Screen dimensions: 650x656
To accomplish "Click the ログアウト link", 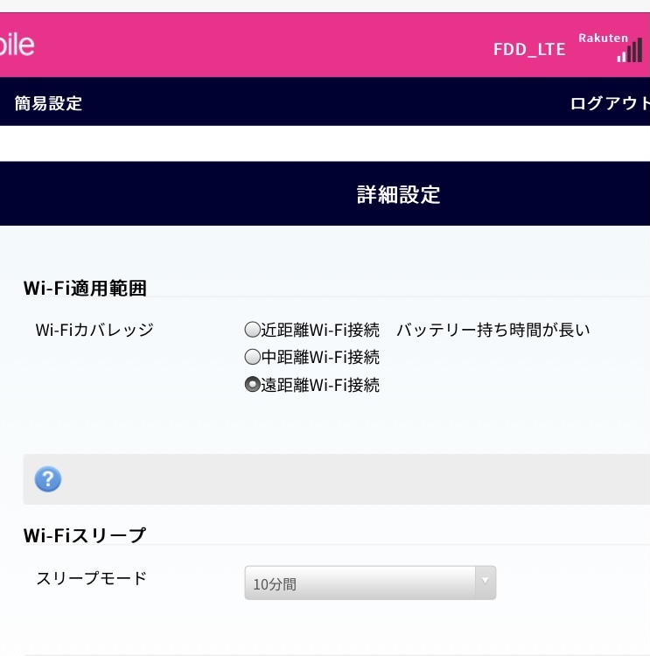I will coord(610,103).
